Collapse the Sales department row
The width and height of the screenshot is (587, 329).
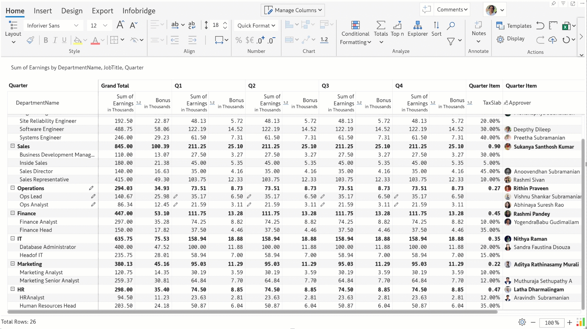click(x=13, y=146)
